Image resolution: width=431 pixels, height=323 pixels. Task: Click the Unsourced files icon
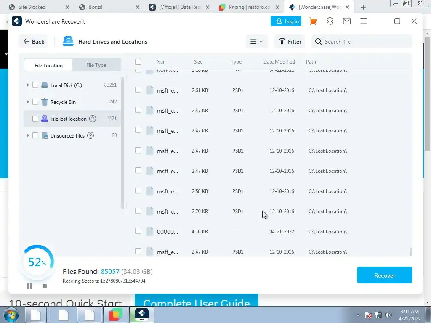pos(45,135)
